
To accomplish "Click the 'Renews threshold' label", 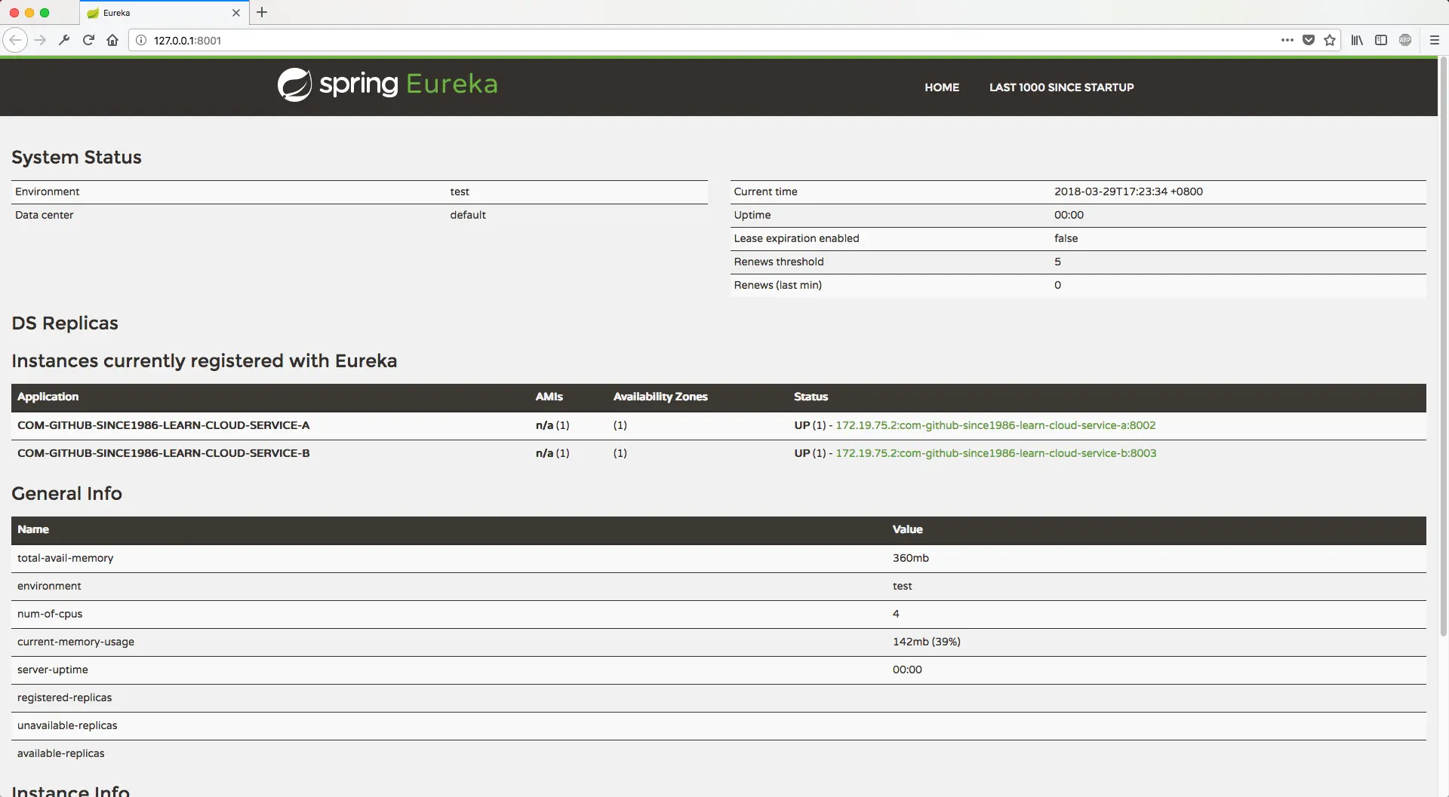I will coord(779,262).
